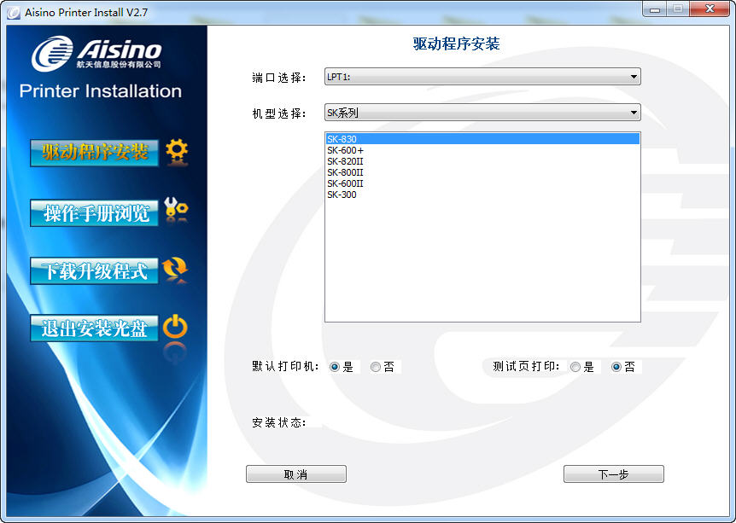Select SK-600+ in the model list
The height and width of the screenshot is (523, 736).
[482, 150]
